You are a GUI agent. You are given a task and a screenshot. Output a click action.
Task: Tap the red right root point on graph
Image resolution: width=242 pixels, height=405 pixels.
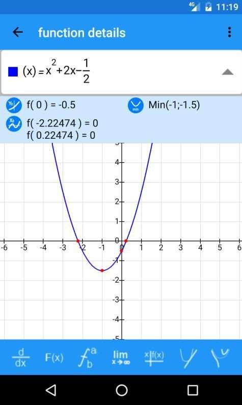(x=126, y=241)
